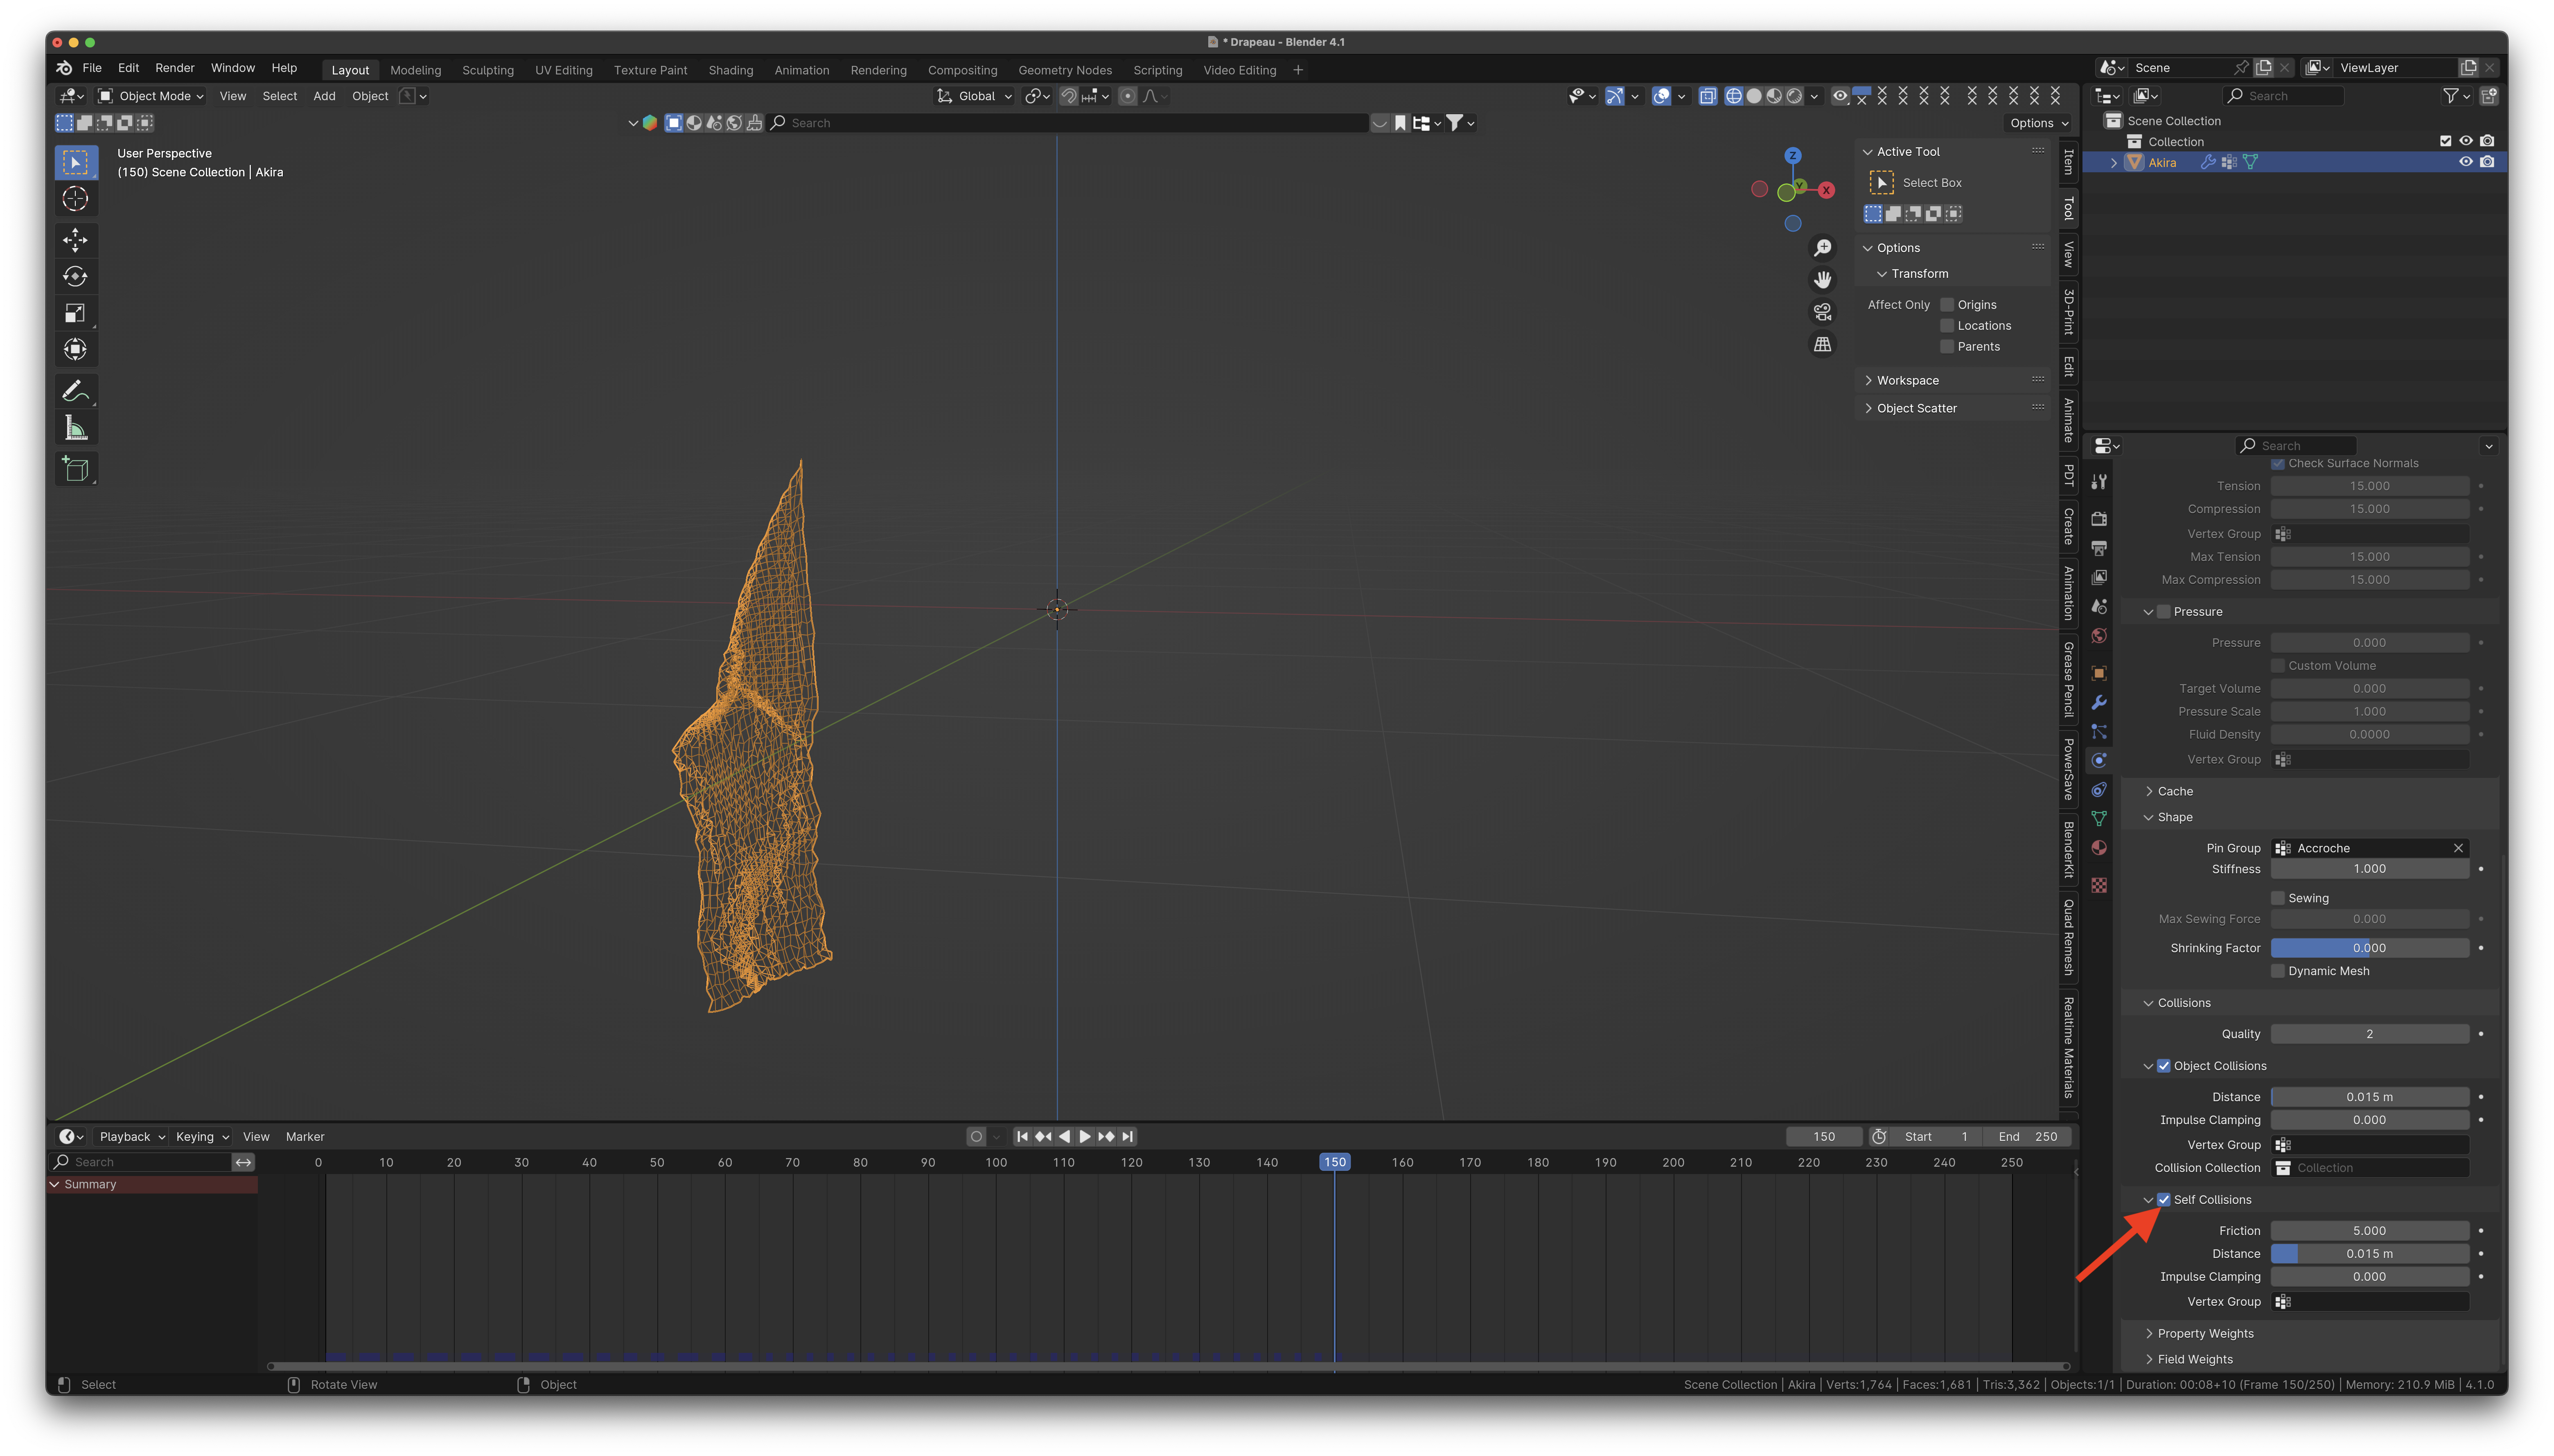Expand the Object Scatter panel
The width and height of the screenshot is (2554, 1456).
(1916, 408)
